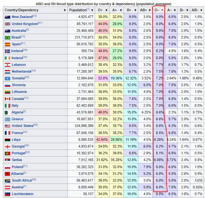Select population 334,998,398 for United States
The image size is (205, 198).
[x=84, y=126]
